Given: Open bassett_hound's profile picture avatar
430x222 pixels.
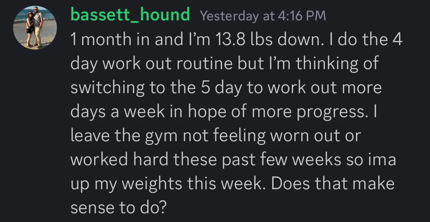Looking at the screenshot, I should pyautogui.click(x=35, y=28).
